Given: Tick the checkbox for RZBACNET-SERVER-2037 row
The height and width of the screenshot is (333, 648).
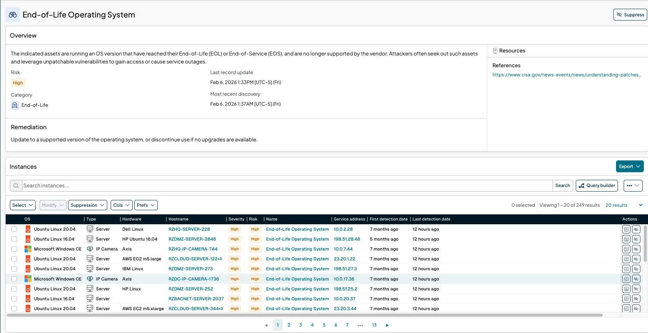Looking at the screenshot, I should pyautogui.click(x=14, y=299).
